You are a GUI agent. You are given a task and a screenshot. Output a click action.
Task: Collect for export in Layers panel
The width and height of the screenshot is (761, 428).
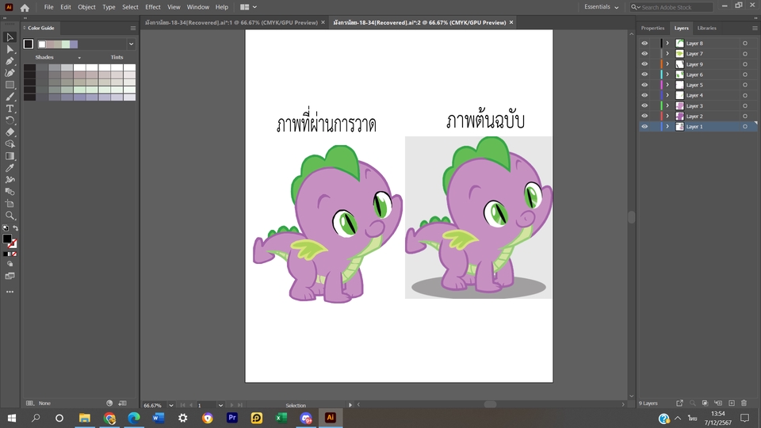[x=679, y=403]
